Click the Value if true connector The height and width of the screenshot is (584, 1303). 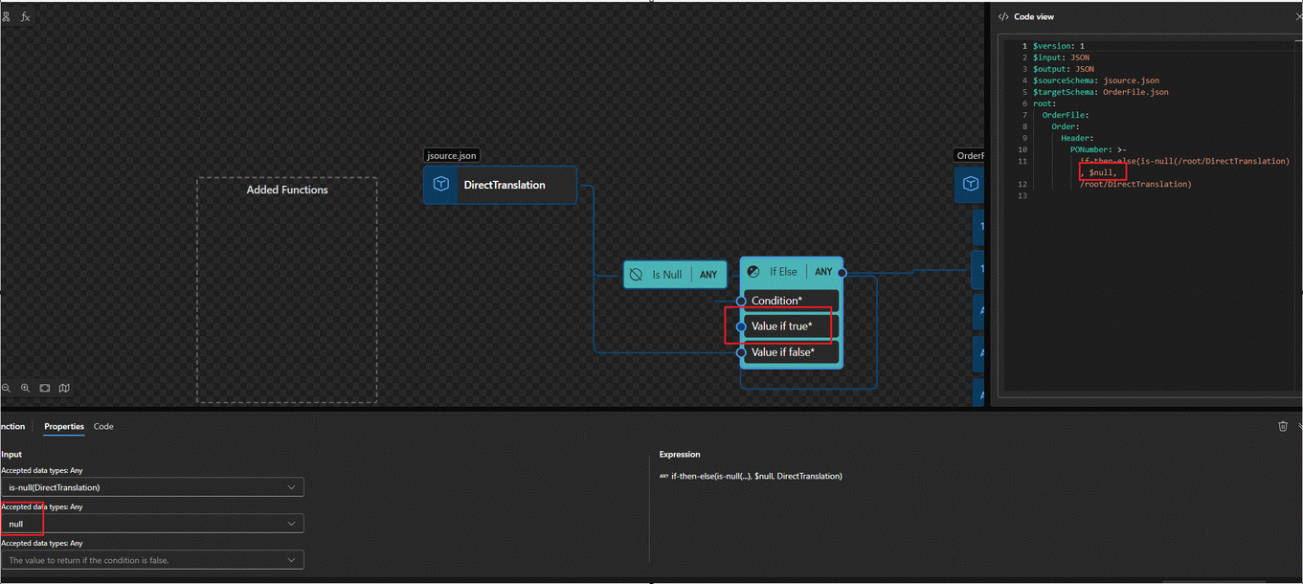click(x=741, y=326)
